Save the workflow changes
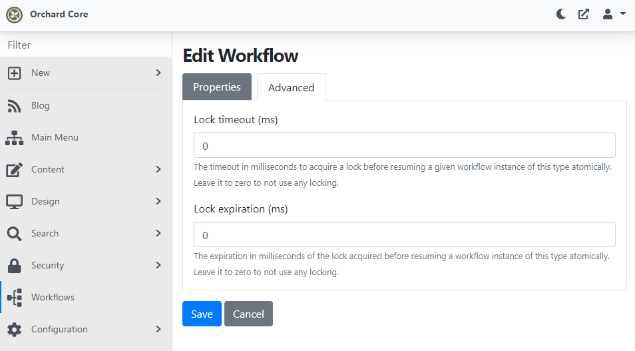 (202, 314)
